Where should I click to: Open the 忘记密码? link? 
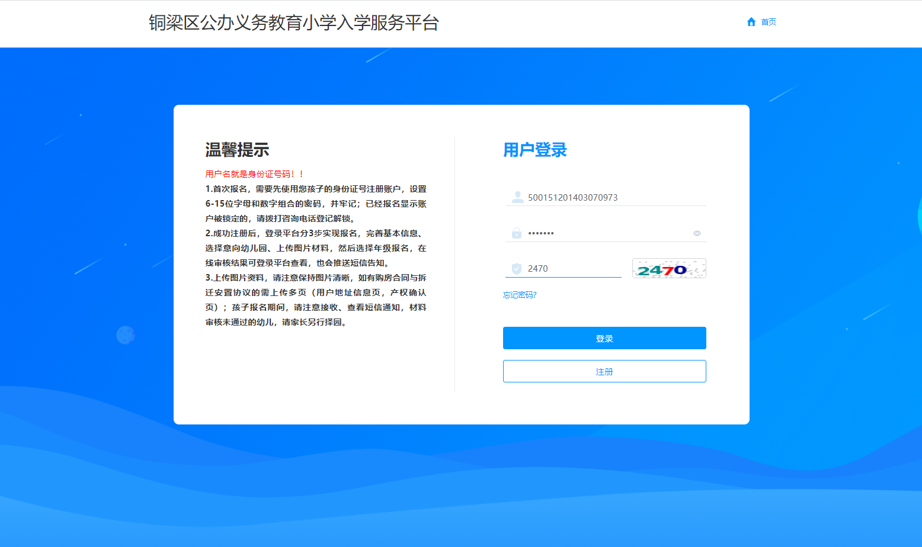(x=520, y=295)
